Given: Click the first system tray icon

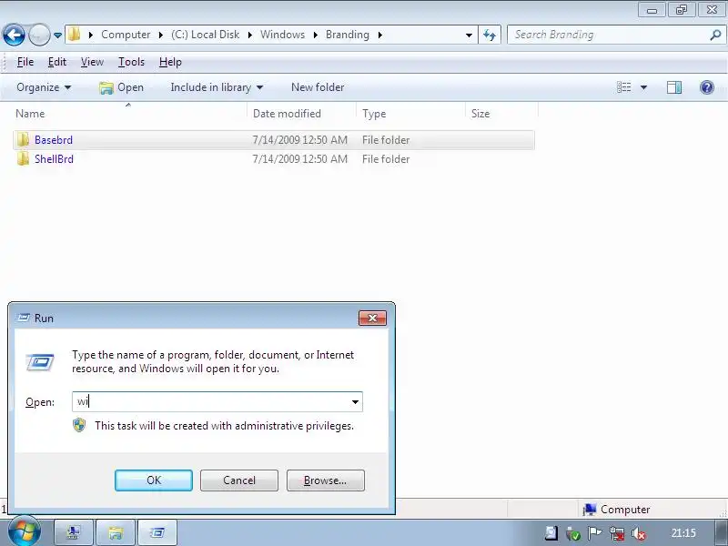Looking at the screenshot, I should 551,533.
